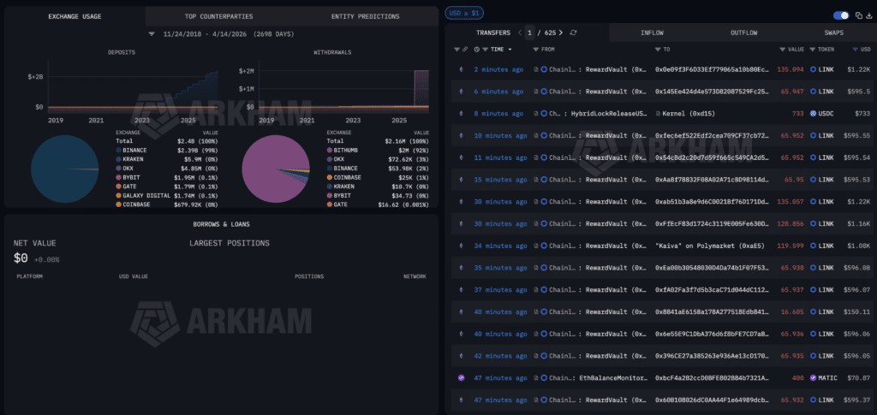The height and width of the screenshot is (415, 877).
Task: Open the TOKEN column filter
Action: pyautogui.click(x=812, y=50)
